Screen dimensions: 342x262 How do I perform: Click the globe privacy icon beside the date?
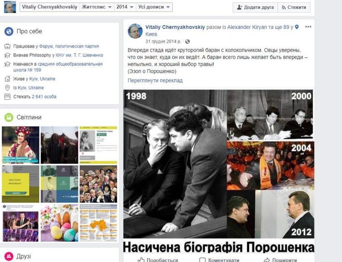pyautogui.click(x=187, y=41)
